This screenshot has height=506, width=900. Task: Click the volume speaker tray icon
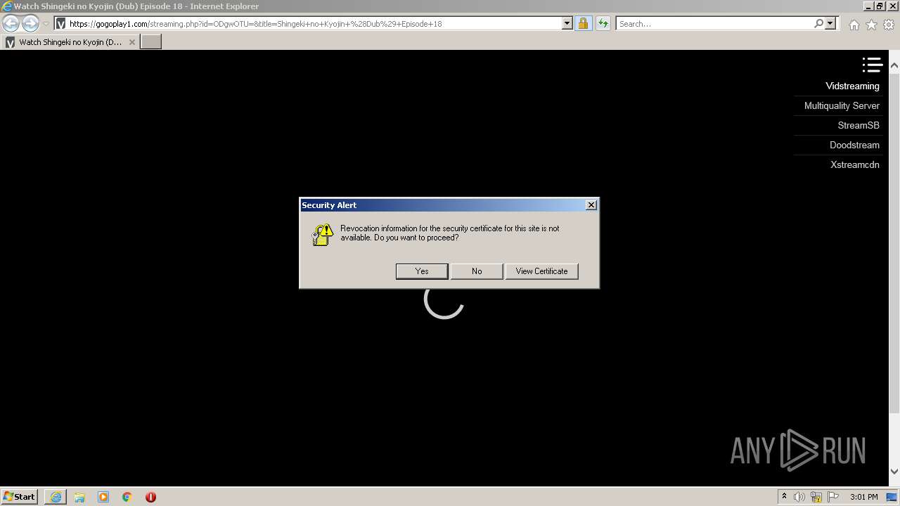click(x=799, y=497)
